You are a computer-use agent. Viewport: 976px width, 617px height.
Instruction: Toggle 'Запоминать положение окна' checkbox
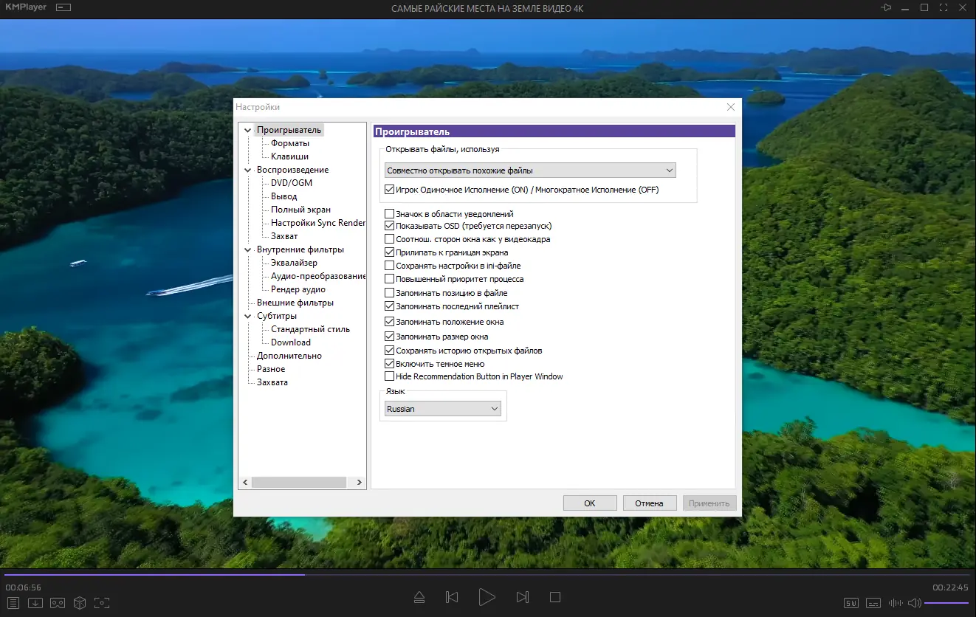click(x=390, y=322)
